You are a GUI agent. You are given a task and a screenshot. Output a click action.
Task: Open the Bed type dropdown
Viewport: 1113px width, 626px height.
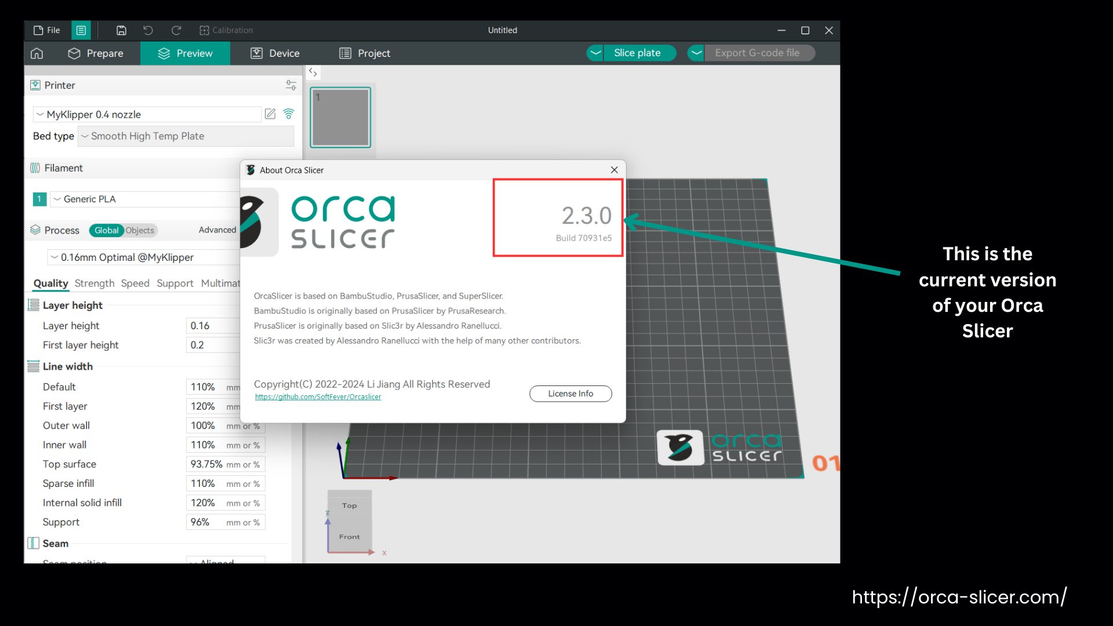coord(186,136)
